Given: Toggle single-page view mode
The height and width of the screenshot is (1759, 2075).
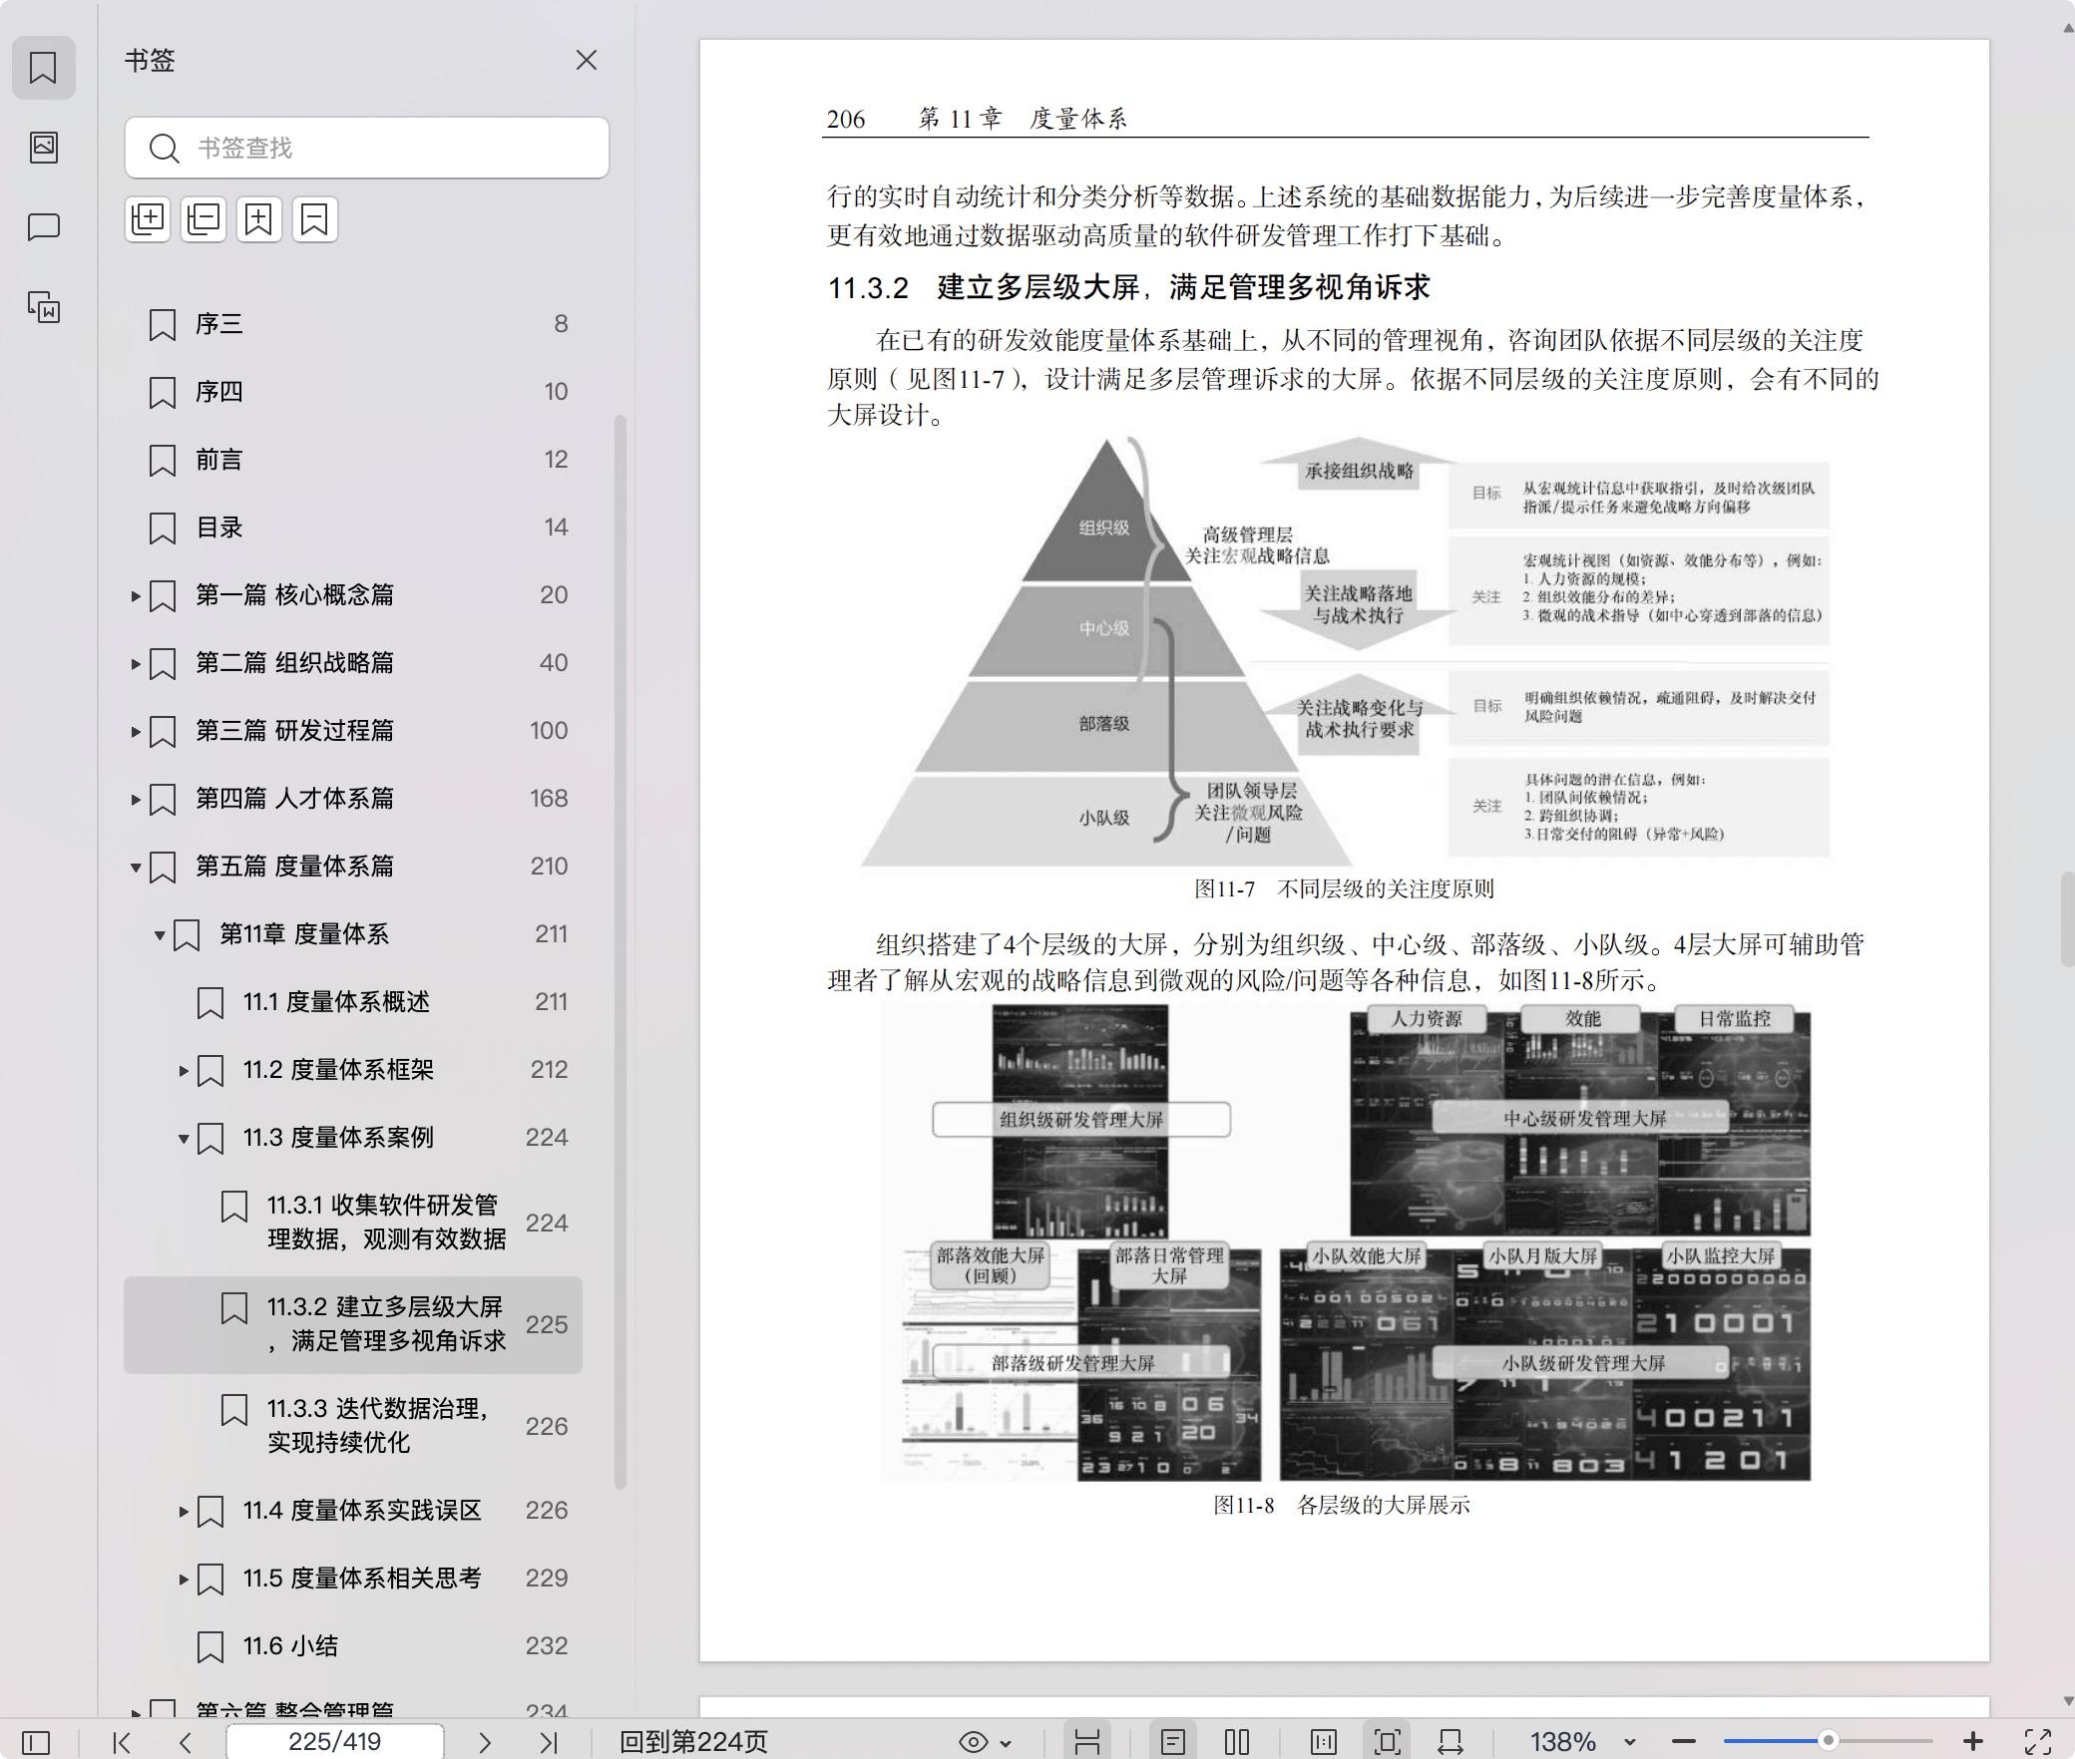Looking at the screenshot, I should [x=1172, y=1742].
